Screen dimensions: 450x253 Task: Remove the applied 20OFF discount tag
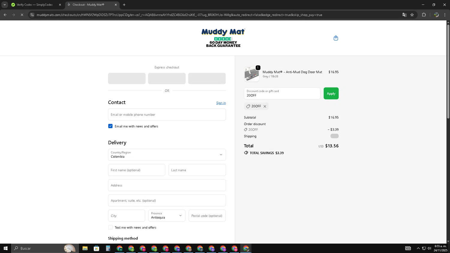click(265, 106)
